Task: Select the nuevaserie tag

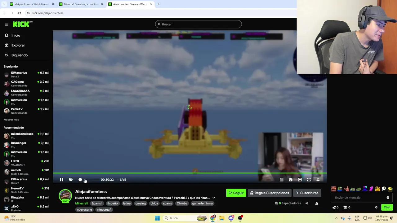Action: (x=84, y=210)
